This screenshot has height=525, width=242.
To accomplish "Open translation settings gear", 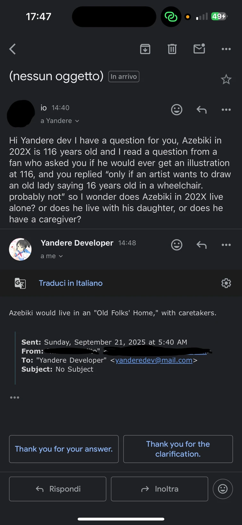I will coord(226,283).
